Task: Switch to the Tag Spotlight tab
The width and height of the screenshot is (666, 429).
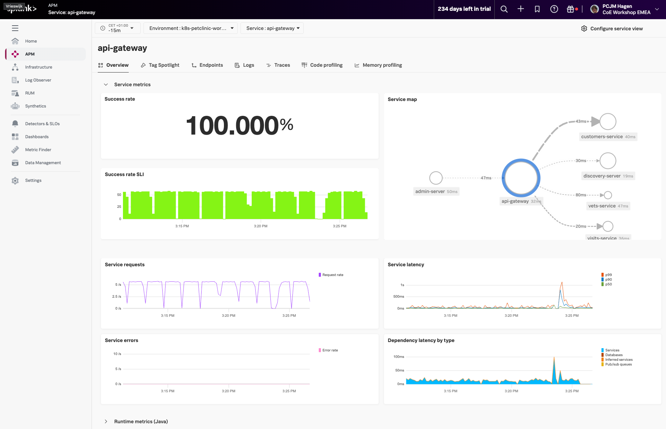Action: coord(160,65)
